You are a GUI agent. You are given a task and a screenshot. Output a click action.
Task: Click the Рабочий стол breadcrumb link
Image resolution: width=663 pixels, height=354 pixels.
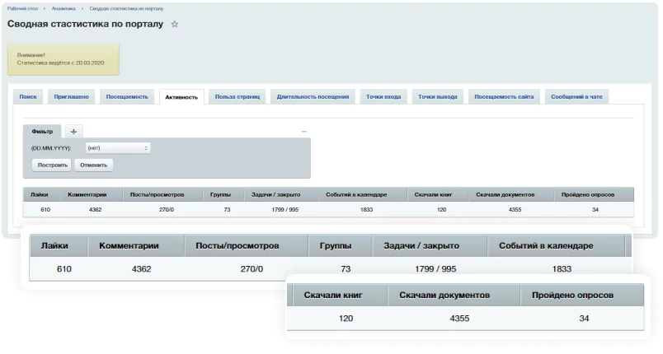[x=23, y=7]
